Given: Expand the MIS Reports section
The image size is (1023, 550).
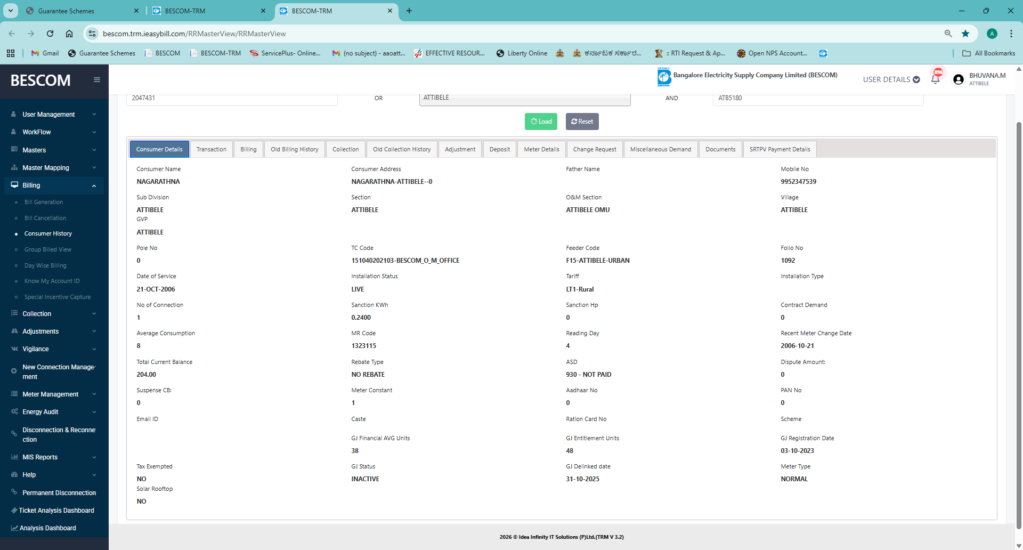Looking at the screenshot, I should (54, 457).
